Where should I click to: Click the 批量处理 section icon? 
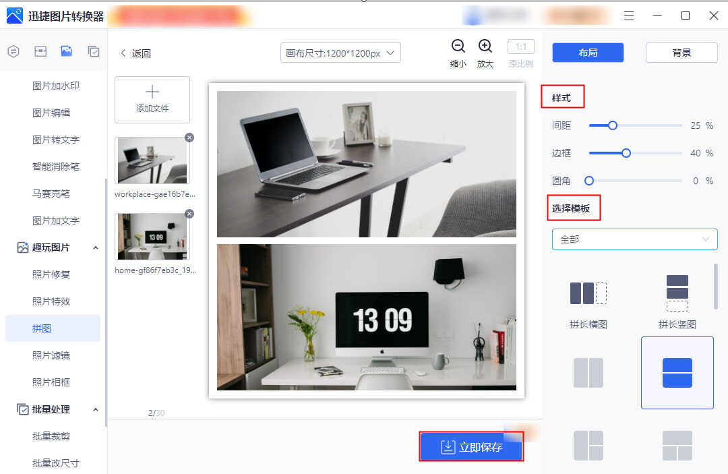click(23, 409)
